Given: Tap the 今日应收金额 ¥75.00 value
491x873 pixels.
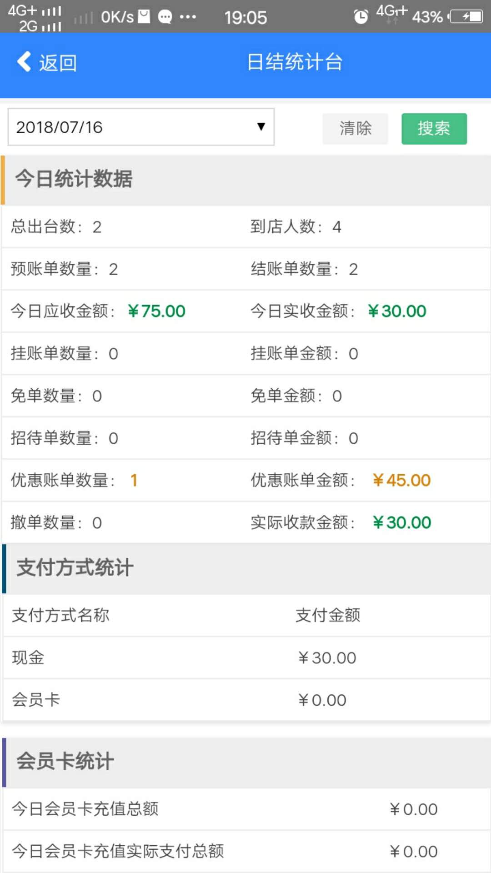Looking at the screenshot, I should point(156,311).
